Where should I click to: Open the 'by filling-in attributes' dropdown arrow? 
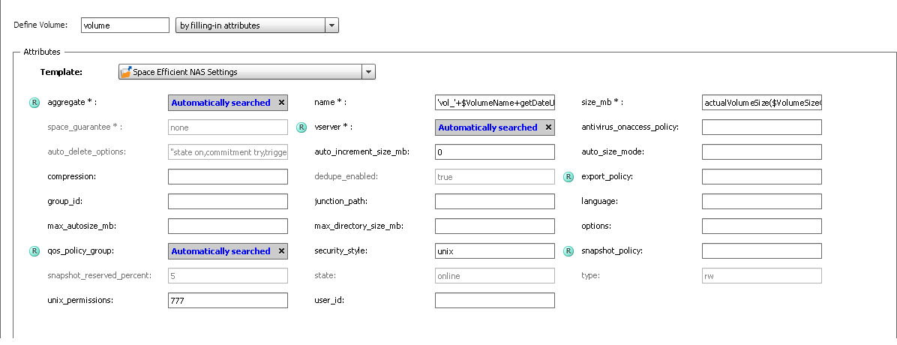click(x=331, y=25)
